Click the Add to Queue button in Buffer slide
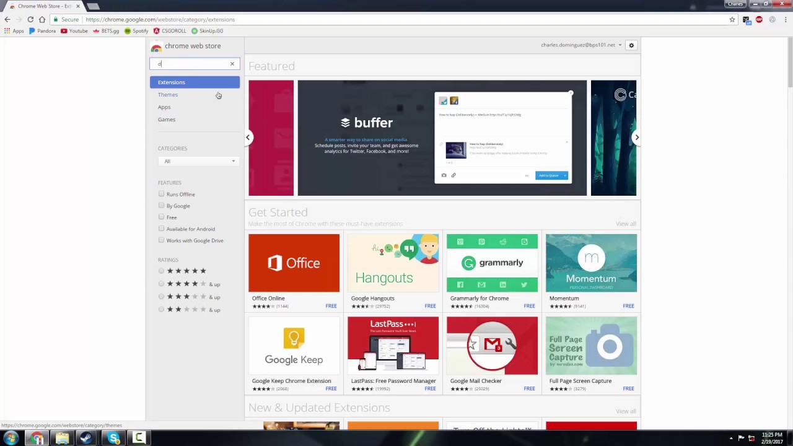The image size is (793, 446). point(551,175)
